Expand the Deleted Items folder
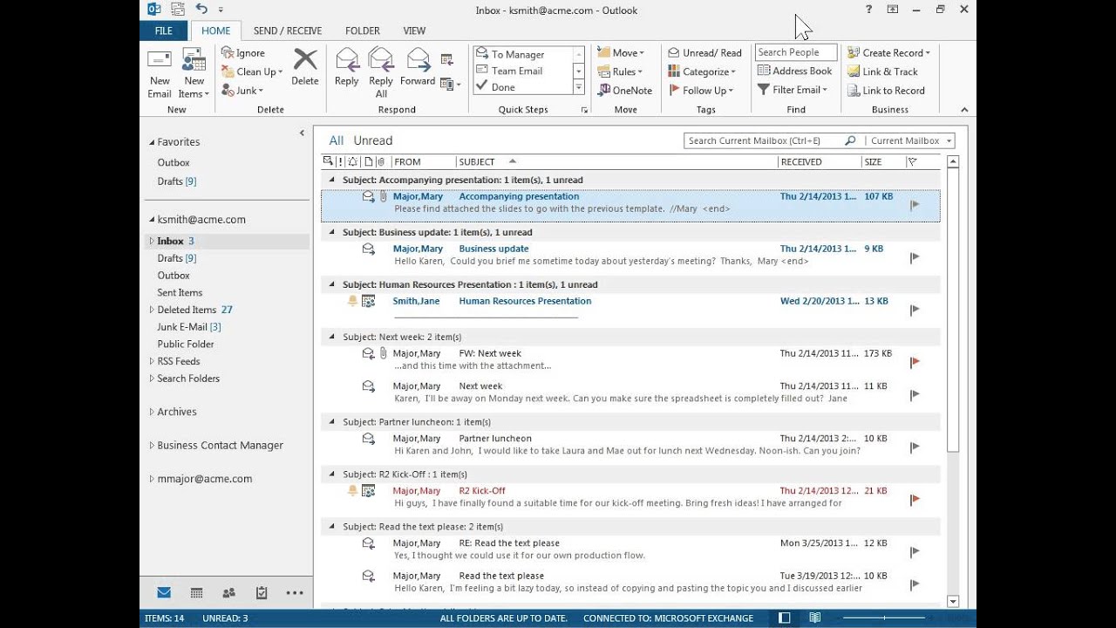1116x628 pixels. (151, 310)
